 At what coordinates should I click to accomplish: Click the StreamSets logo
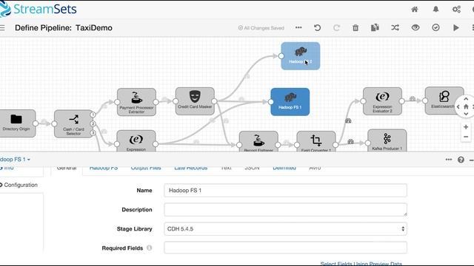38,10
